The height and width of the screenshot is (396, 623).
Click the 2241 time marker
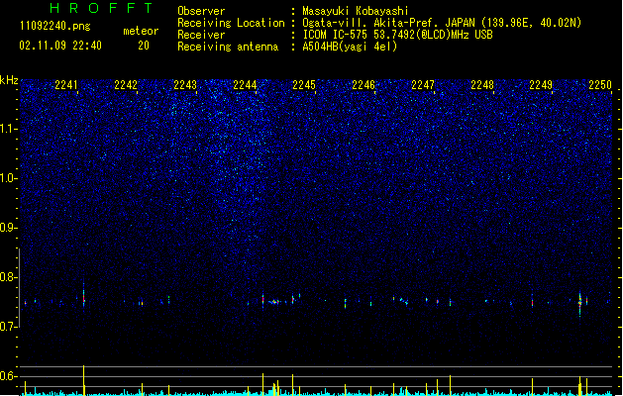(x=66, y=85)
